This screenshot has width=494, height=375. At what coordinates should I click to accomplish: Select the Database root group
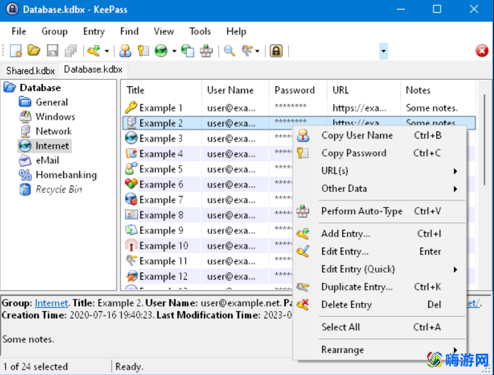(x=40, y=88)
